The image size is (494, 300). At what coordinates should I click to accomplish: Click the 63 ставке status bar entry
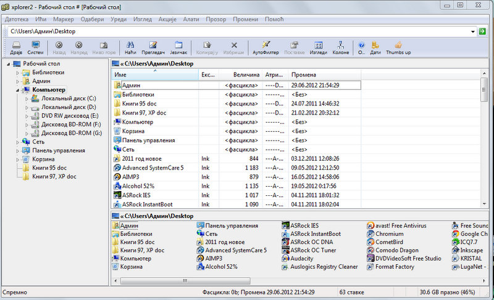(x=351, y=292)
